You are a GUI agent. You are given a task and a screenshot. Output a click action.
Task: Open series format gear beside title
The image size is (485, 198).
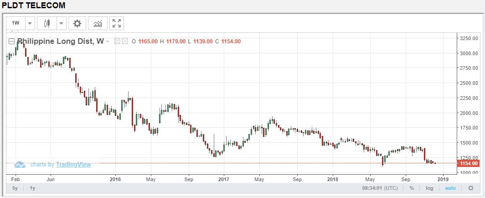[124, 42]
